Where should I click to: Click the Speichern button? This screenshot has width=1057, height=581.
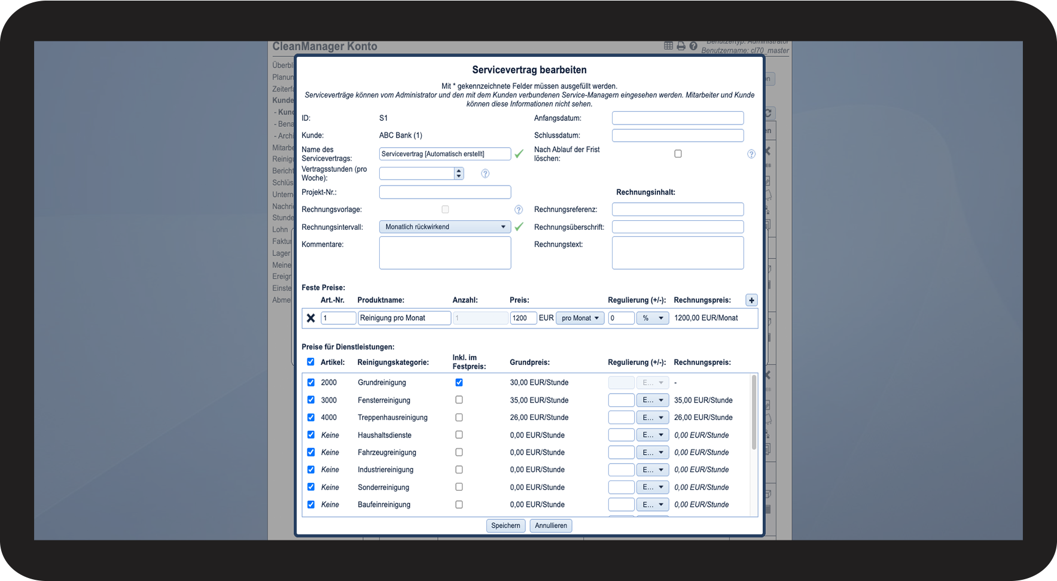[x=505, y=526]
